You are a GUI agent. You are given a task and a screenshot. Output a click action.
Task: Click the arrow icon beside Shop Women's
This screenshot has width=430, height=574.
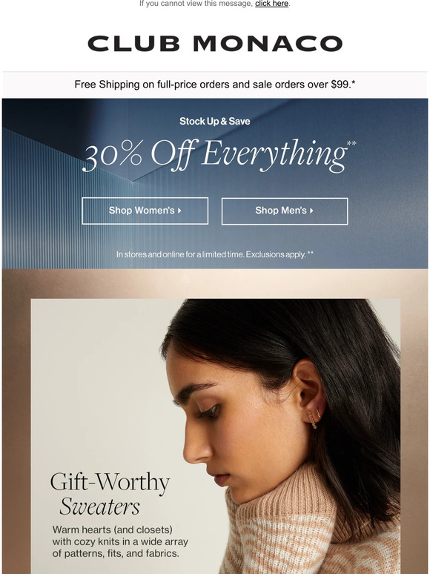tap(179, 211)
